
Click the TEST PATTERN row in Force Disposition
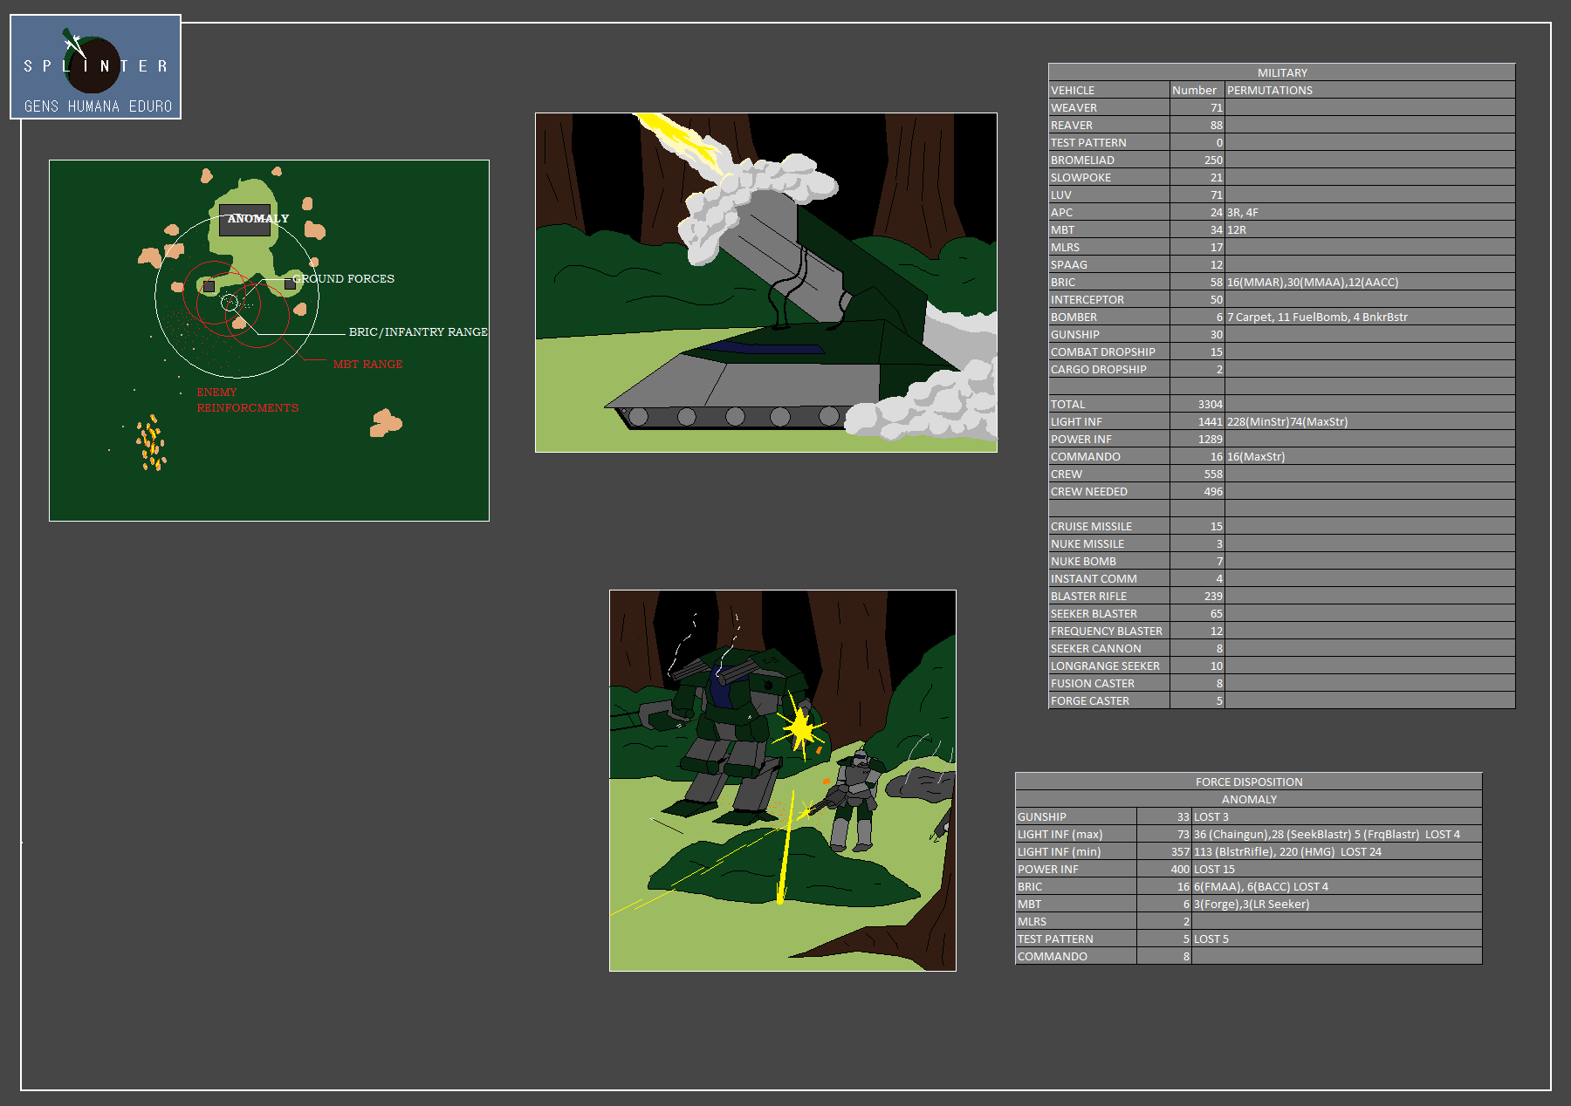point(1055,939)
